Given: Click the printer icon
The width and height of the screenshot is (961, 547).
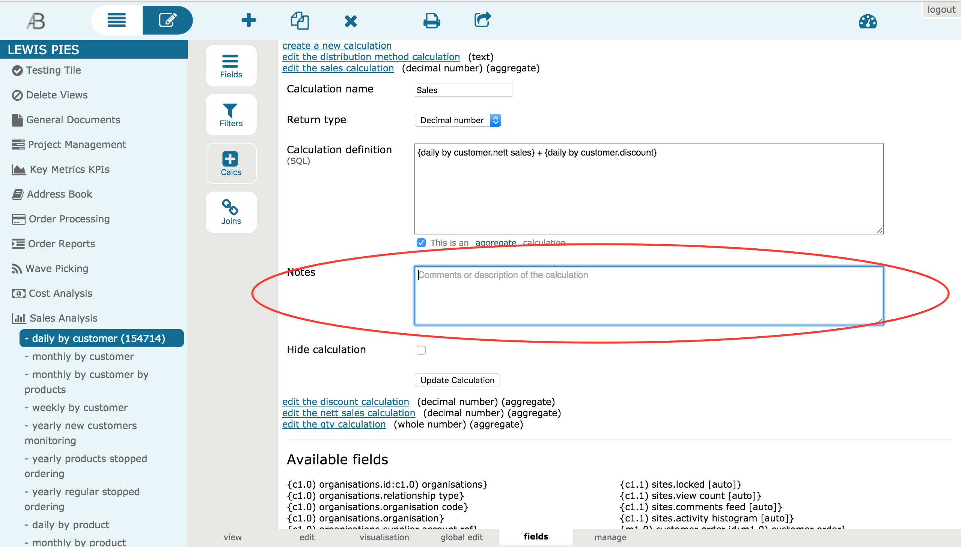Looking at the screenshot, I should coord(431,20).
